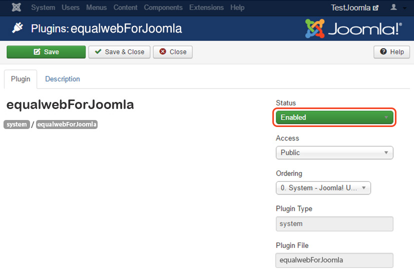Switch to the Plugin tab
Viewport: 414px width, 277px height.
(x=21, y=79)
